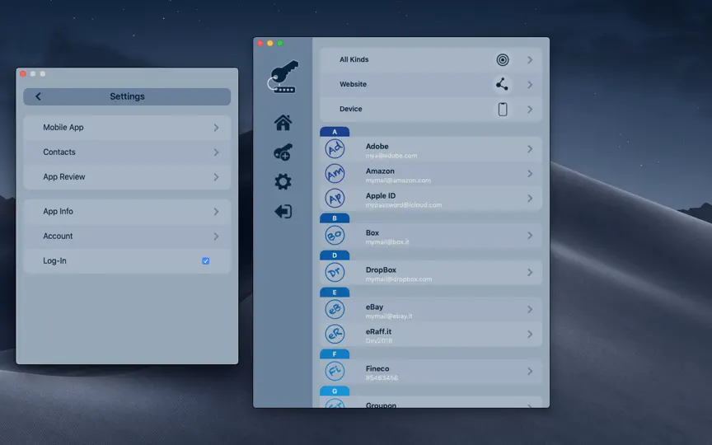This screenshot has width=712, height=445.
Task: Click the mymail@box.it email text
Action: click(387, 242)
